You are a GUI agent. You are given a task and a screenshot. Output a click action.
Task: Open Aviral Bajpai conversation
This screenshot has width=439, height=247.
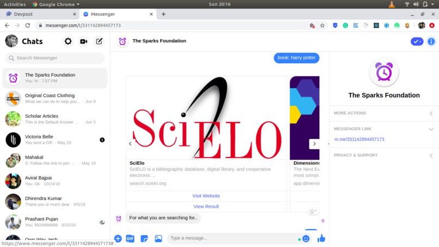coord(55,180)
